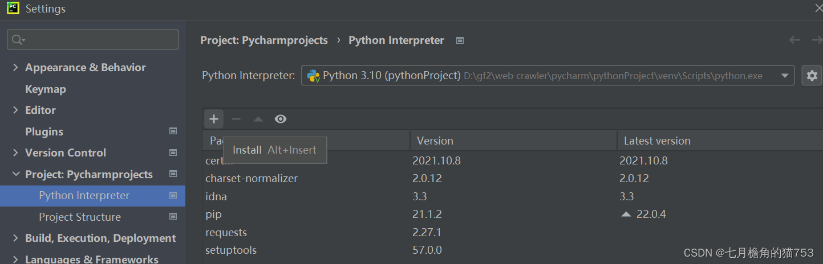Select Python Interpreter tree item
823x264 pixels.
pyautogui.click(x=92, y=195)
